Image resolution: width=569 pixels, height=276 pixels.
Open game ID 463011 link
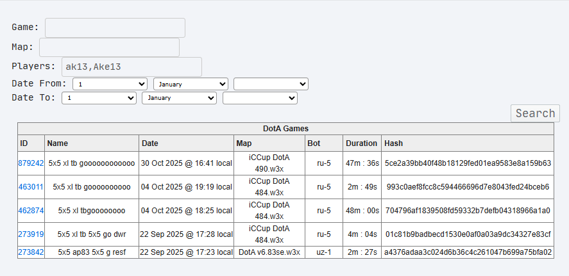point(31,187)
